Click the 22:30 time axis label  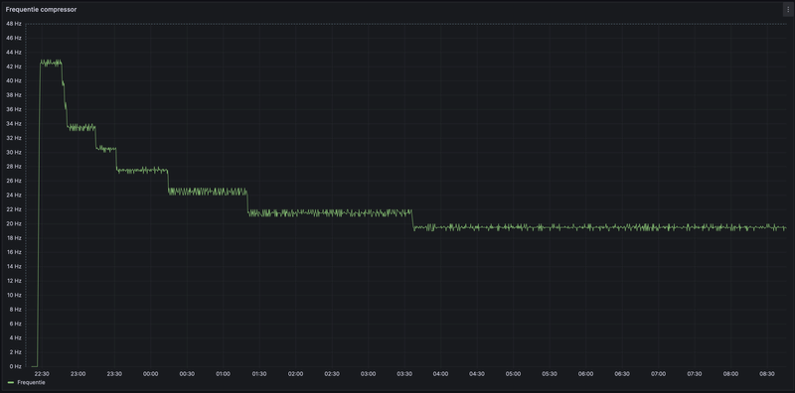tap(42, 374)
